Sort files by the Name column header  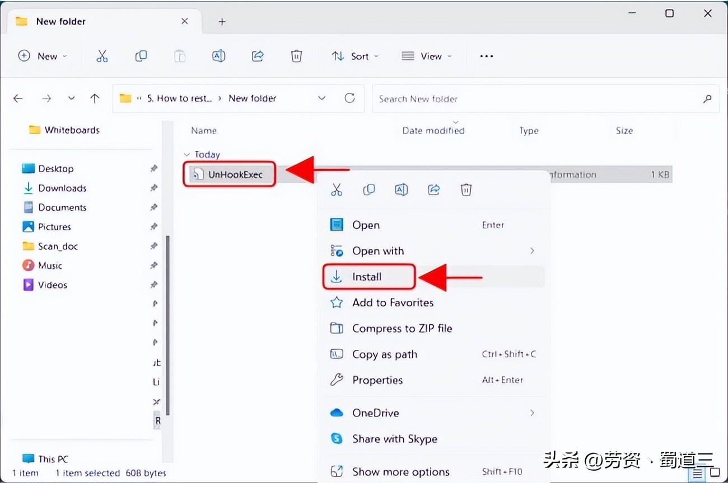[204, 131]
